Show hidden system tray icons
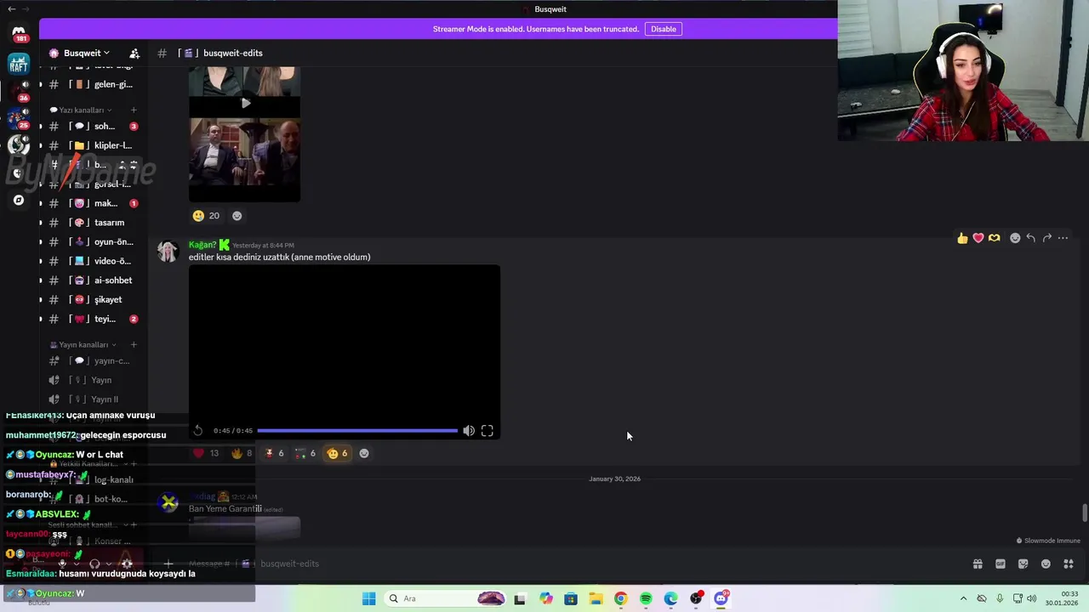The height and width of the screenshot is (612, 1089). (963, 598)
